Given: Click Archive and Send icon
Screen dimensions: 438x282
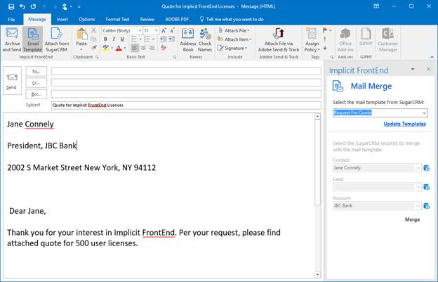Looking at the screenshot, I should pyautogui.click(x=12, y=39).
